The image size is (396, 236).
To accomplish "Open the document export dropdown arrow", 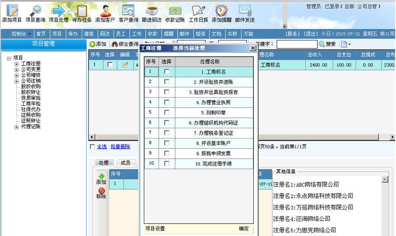I will [x=349, y=44].
